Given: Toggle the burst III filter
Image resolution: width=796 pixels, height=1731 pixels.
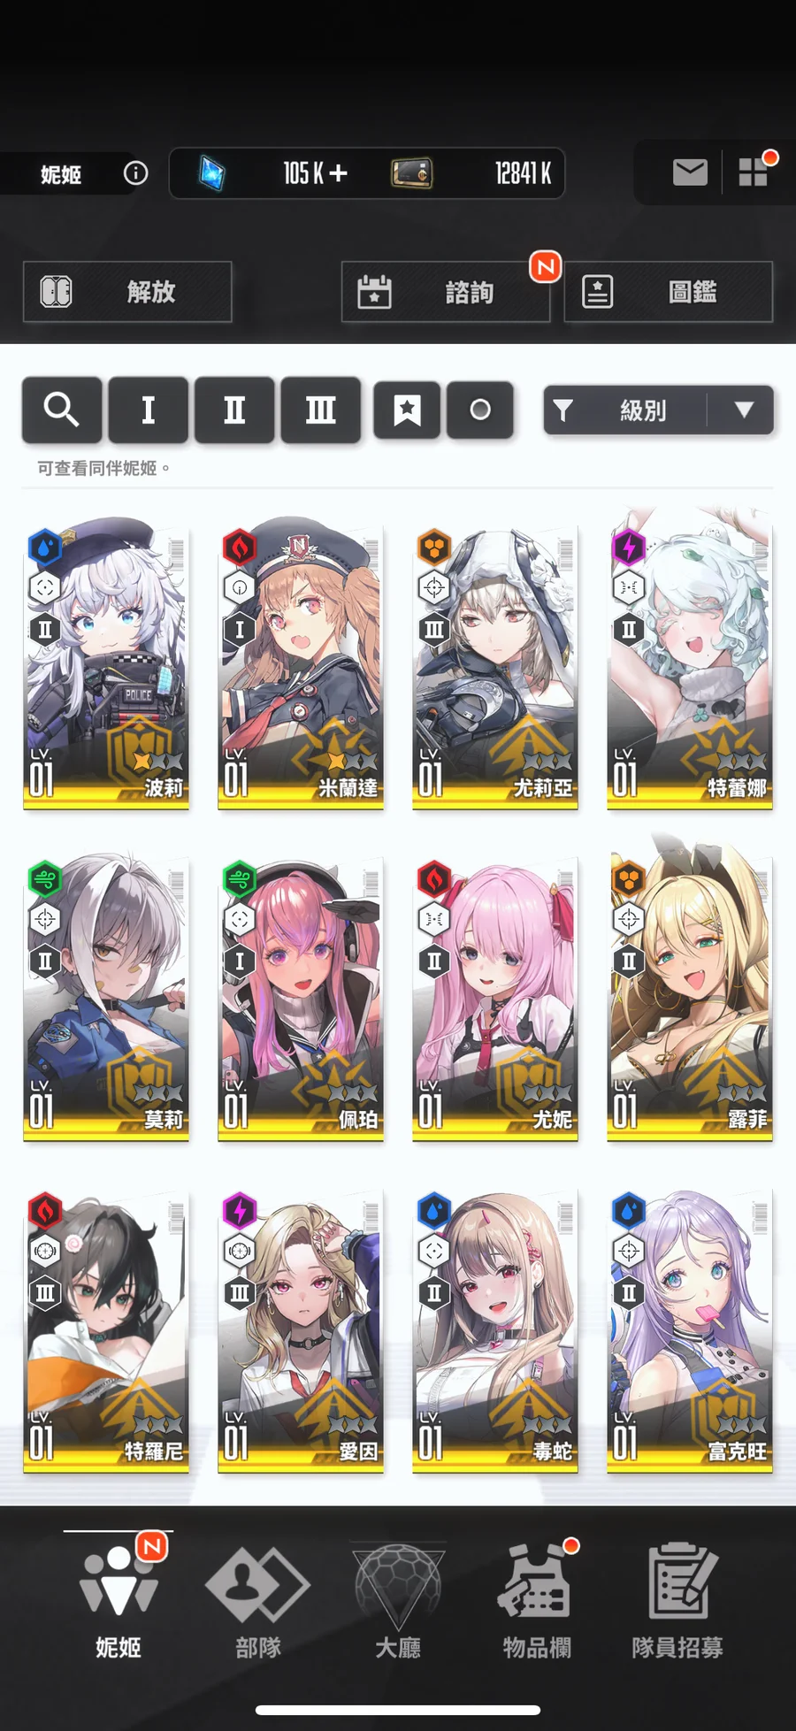Looking at the screenshot, I should tap(320, 410).
